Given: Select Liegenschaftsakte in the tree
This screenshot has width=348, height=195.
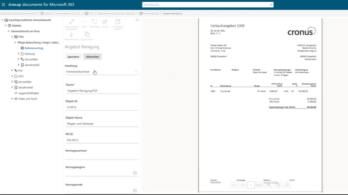Looking at the screenshot, I should click(28, 93).
